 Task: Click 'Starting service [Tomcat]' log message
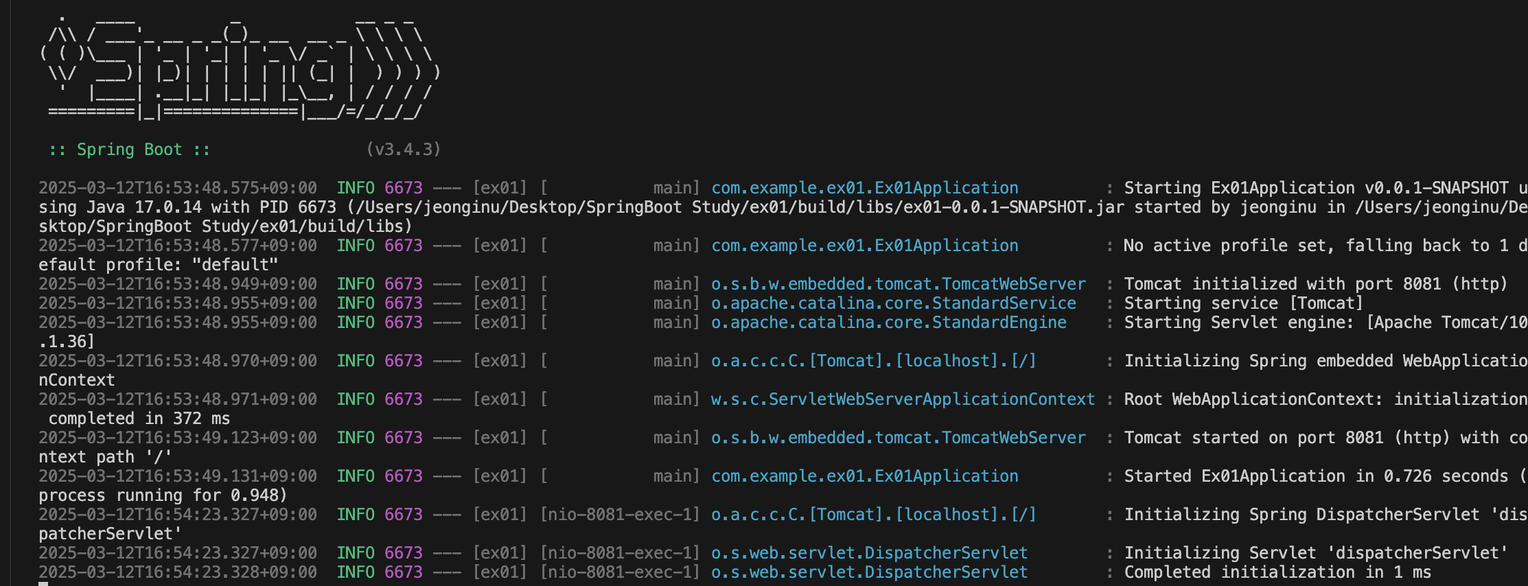[1243, 303]
